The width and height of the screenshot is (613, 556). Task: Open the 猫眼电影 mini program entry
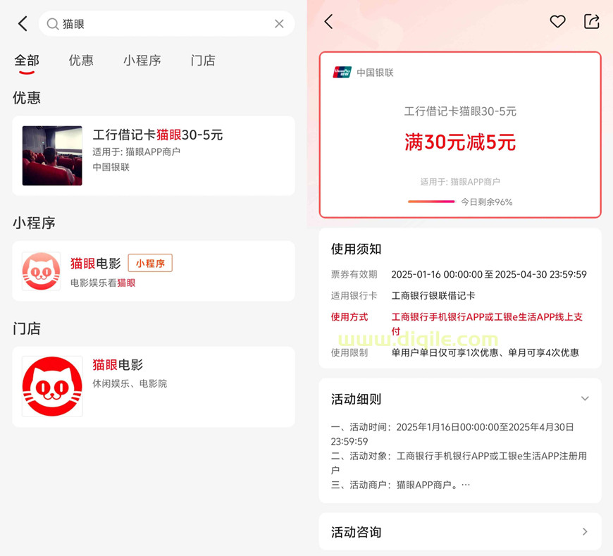click(x=154, y=271)
